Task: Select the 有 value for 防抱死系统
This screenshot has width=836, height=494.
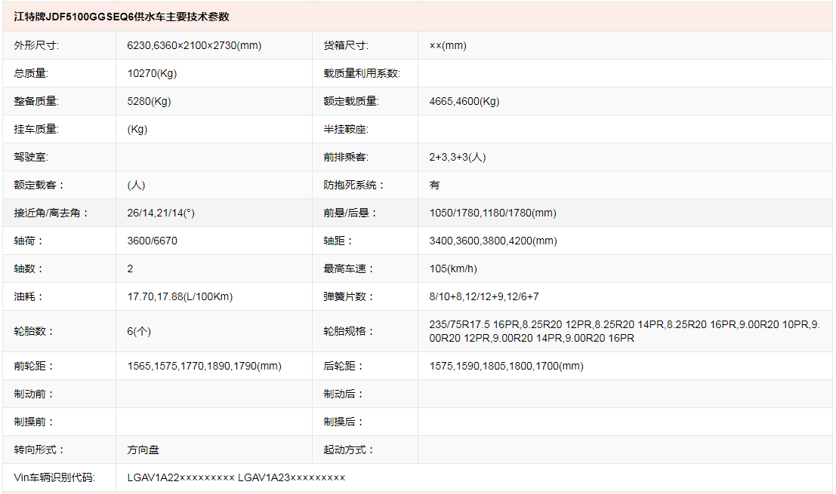Action: coord(434,186)
